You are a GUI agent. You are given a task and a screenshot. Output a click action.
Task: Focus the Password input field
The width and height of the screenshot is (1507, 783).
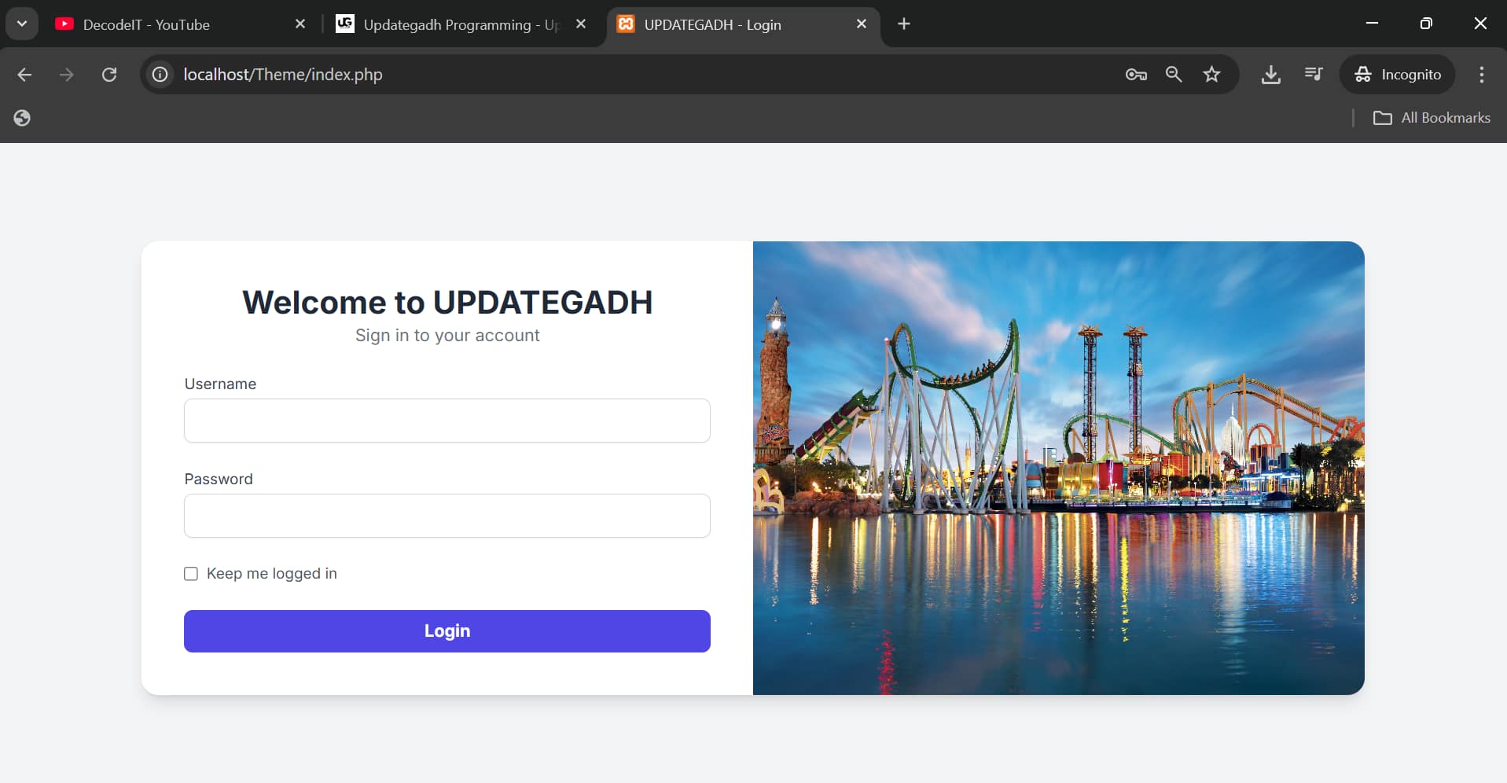coord(447,516)
